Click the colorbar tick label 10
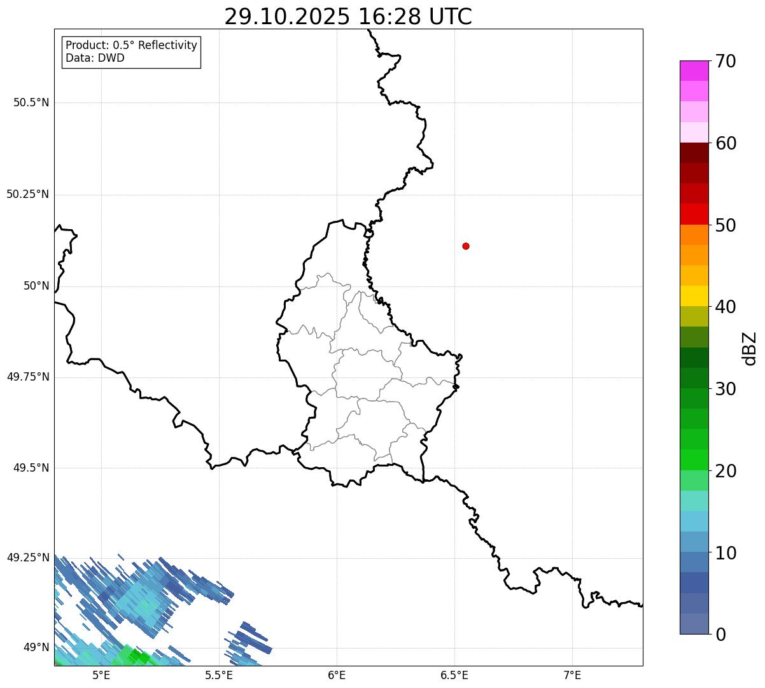765x688 pixels. [726, 553]
